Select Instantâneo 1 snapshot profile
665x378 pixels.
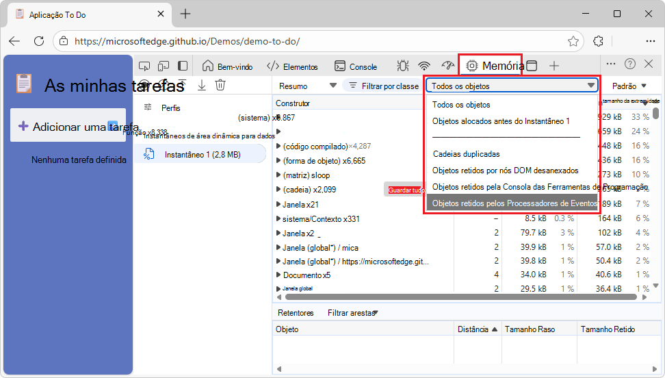coord(200,155)
